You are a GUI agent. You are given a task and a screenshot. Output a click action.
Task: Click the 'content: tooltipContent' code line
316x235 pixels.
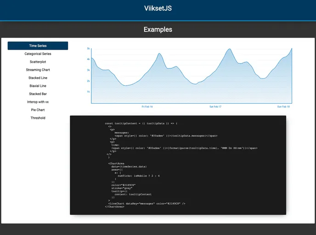click(x=133, y=194)
